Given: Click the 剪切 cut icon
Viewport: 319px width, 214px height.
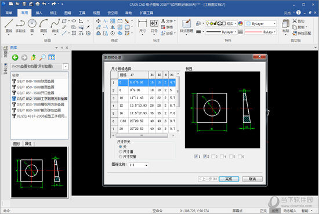Looking at the screenshot, I should tap(298, 21).
